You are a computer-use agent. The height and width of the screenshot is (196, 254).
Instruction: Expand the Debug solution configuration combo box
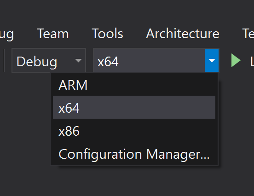(x=49, y=60)
